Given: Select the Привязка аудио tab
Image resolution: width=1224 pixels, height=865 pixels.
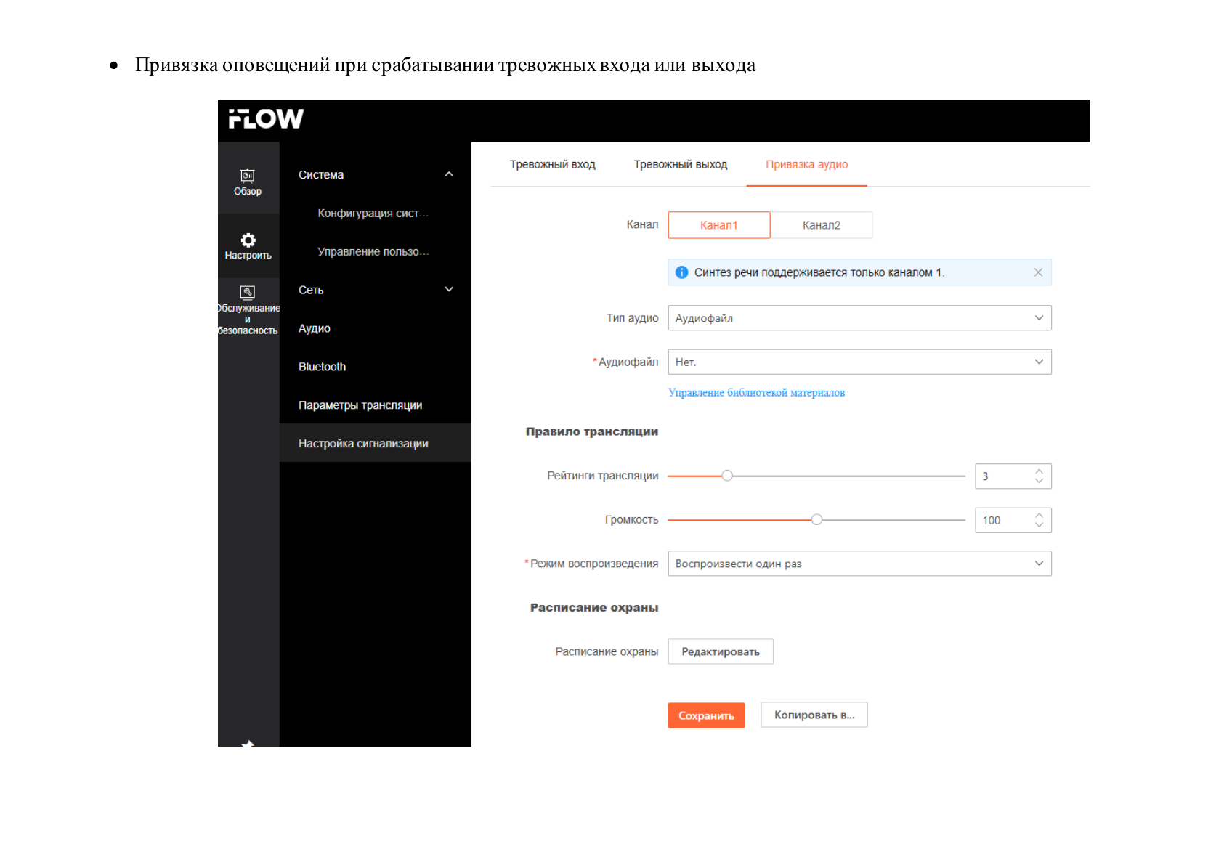Looking at the screenshot, I should (806, 165).
